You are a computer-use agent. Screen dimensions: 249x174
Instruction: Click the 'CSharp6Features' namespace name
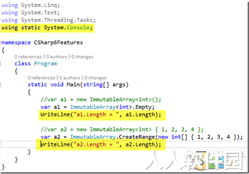[59, 43]
